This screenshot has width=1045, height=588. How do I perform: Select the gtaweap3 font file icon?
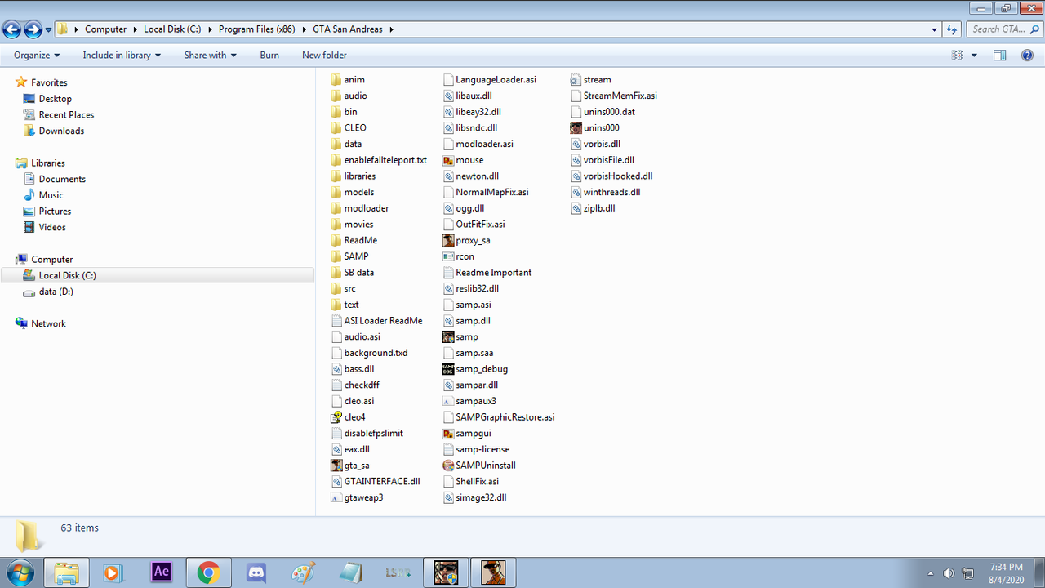[336, 497]
